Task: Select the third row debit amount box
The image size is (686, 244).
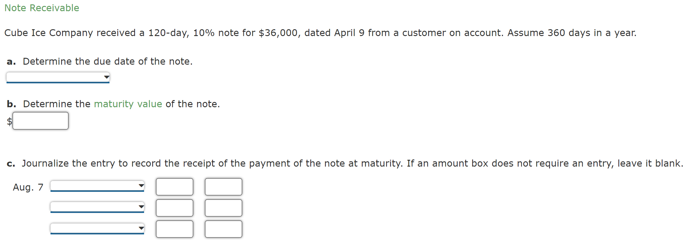Action: 174,229
